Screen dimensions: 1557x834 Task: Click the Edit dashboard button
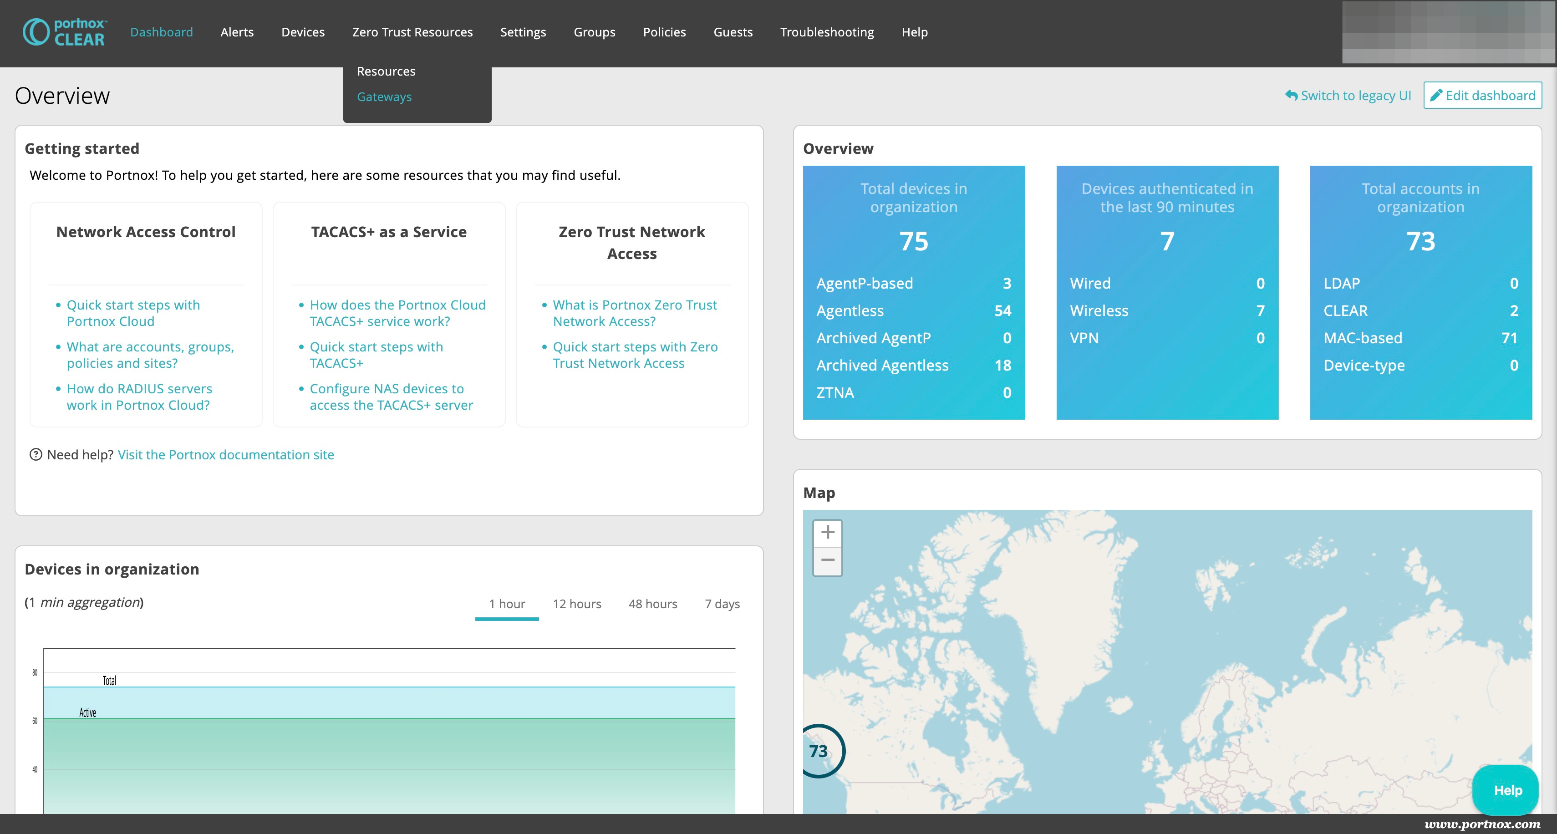(x=1483, y=96)
